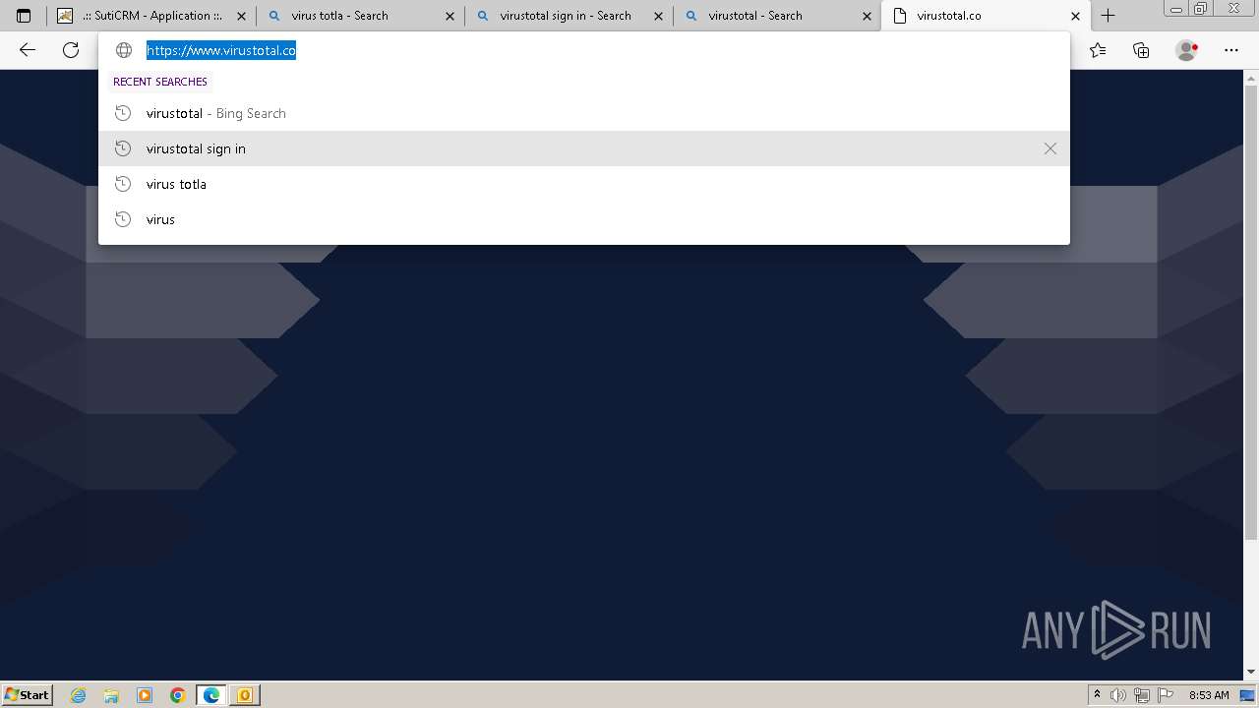The image size is (1259, 708).
Task: Close the SutiCRM tab
Action: click(241, 16)
